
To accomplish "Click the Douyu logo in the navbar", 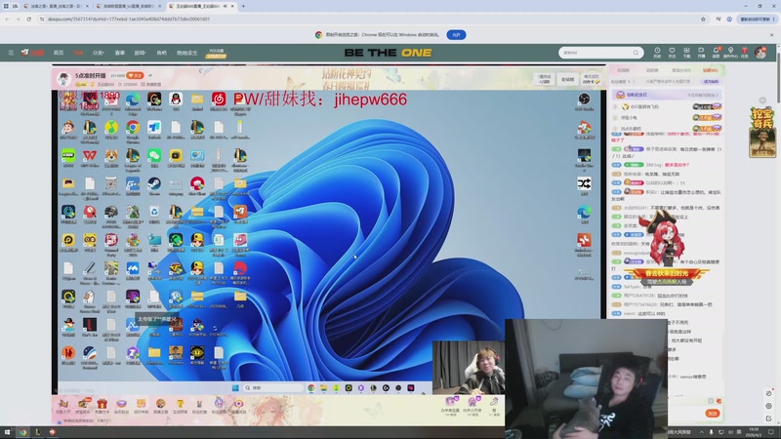I will point(32,53).
